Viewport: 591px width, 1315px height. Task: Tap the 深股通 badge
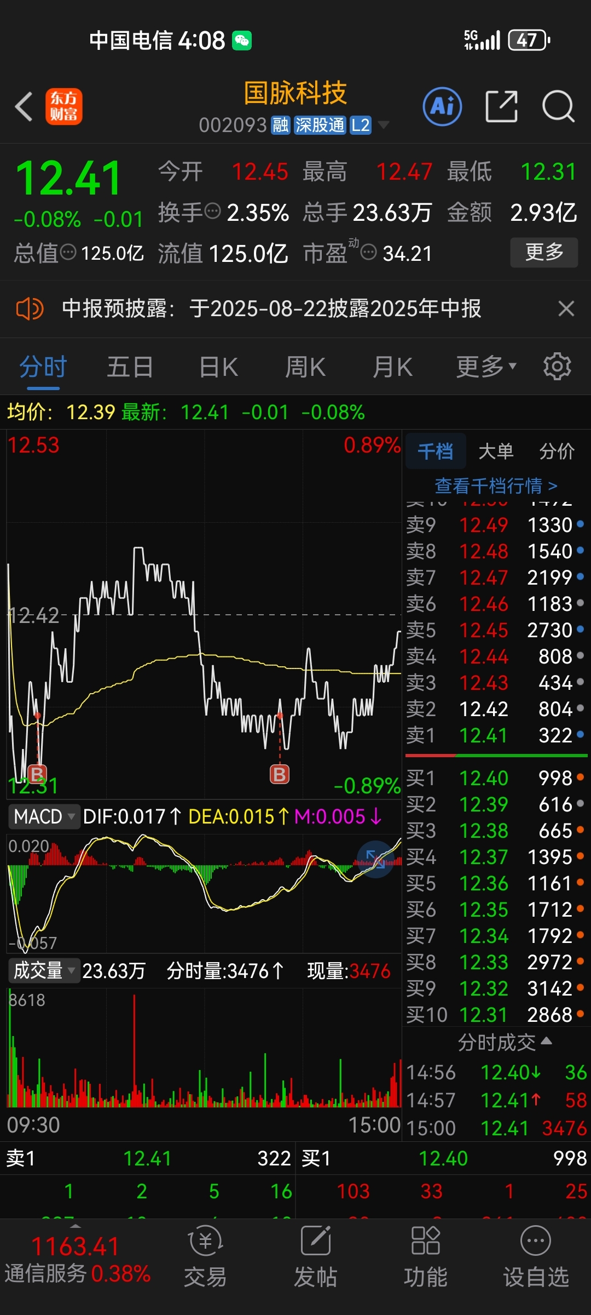(320, 125)
